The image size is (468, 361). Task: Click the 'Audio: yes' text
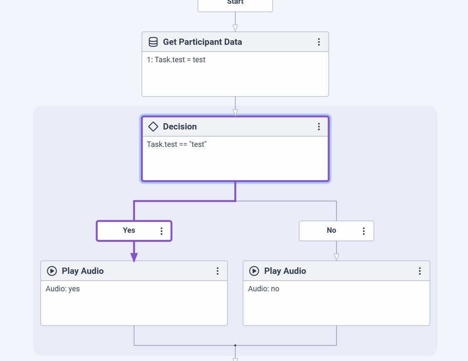63,289
